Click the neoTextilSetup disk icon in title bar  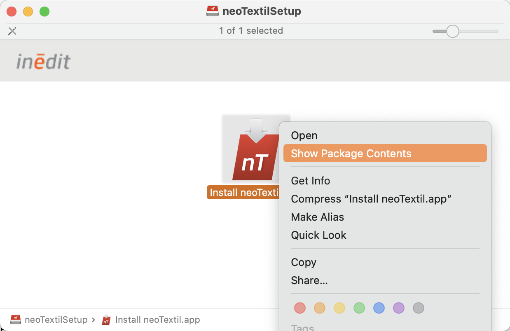pos(213,11)
